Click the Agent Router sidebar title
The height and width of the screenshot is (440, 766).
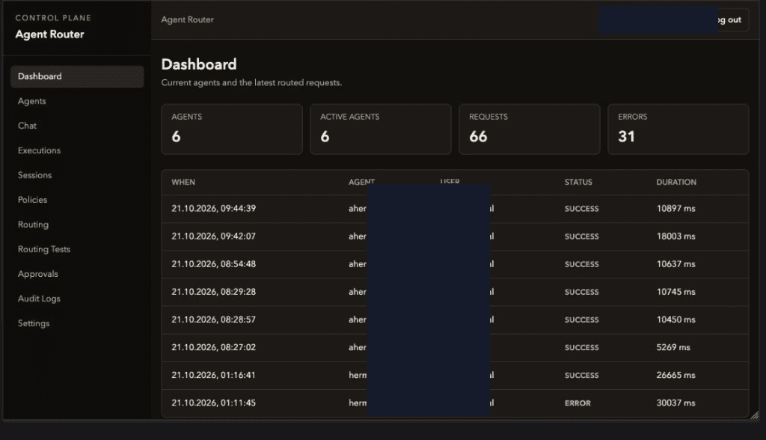coord(49,34)
